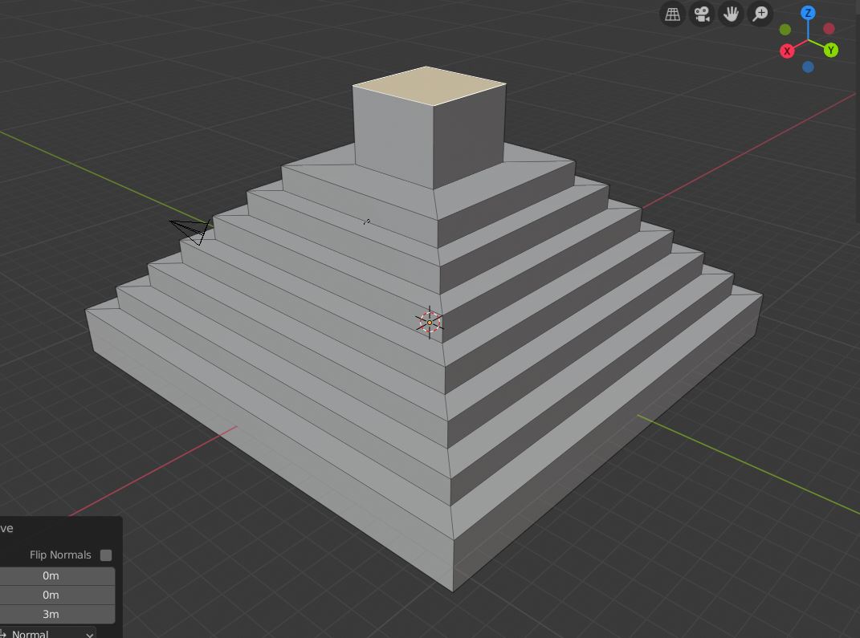Click the Move Z field showing 3m
Viewport: 860px width, 638px height.
pyautogui.click(x=51, y=614)
